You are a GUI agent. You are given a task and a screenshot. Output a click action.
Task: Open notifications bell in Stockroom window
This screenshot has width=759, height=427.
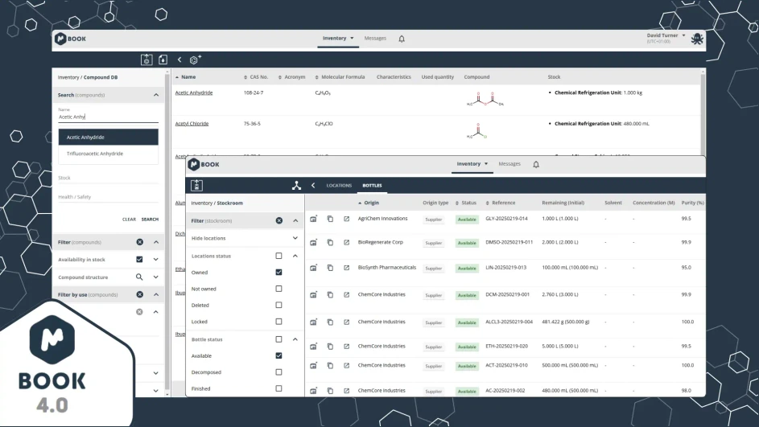(x=536, y=164)
